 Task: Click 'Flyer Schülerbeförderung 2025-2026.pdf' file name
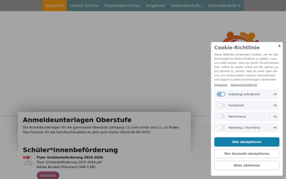(69, 162)
